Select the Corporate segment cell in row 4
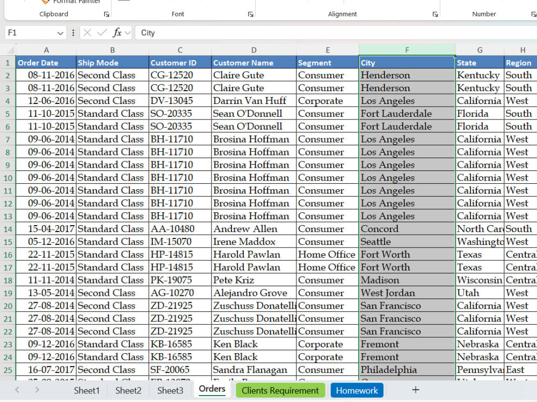This screenshot has width=537, height=402. click(x=328, y=101)
